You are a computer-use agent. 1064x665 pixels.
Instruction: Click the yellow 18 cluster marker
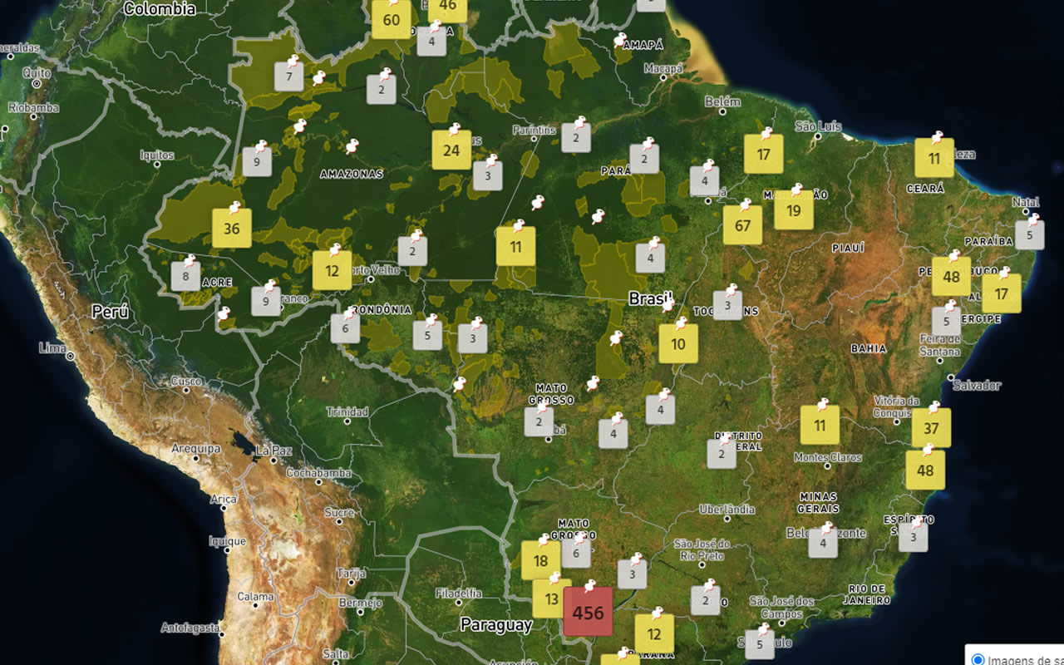[x=541, y=560]
